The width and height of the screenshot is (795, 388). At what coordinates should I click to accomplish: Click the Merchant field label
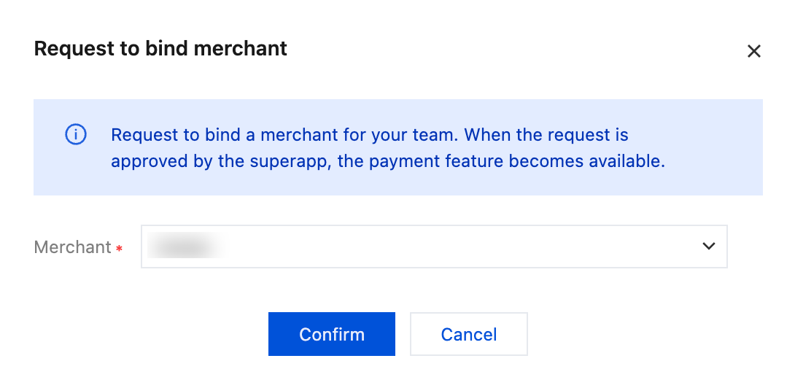72,247
